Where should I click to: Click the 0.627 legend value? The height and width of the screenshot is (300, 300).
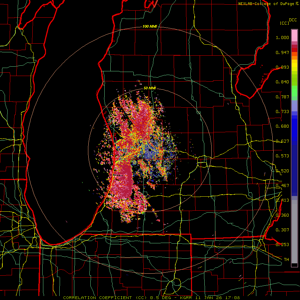click(282, 141)
